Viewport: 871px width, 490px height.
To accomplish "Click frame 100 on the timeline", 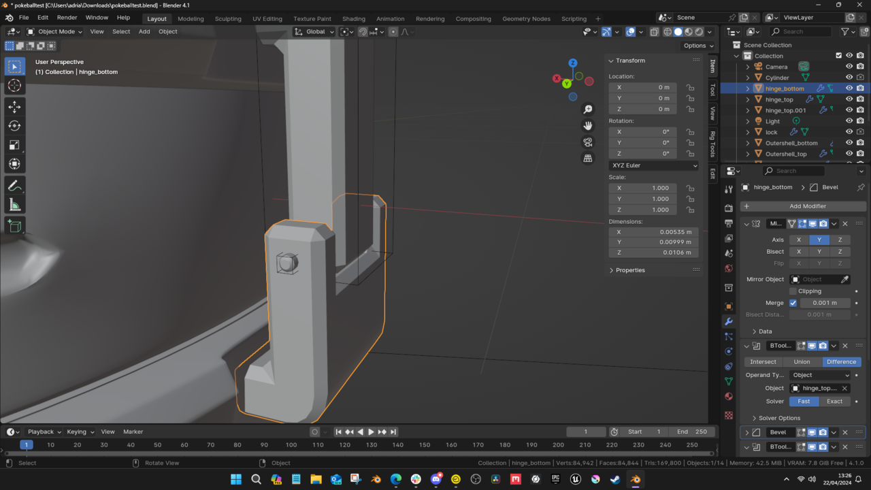I will pos(291,445).
